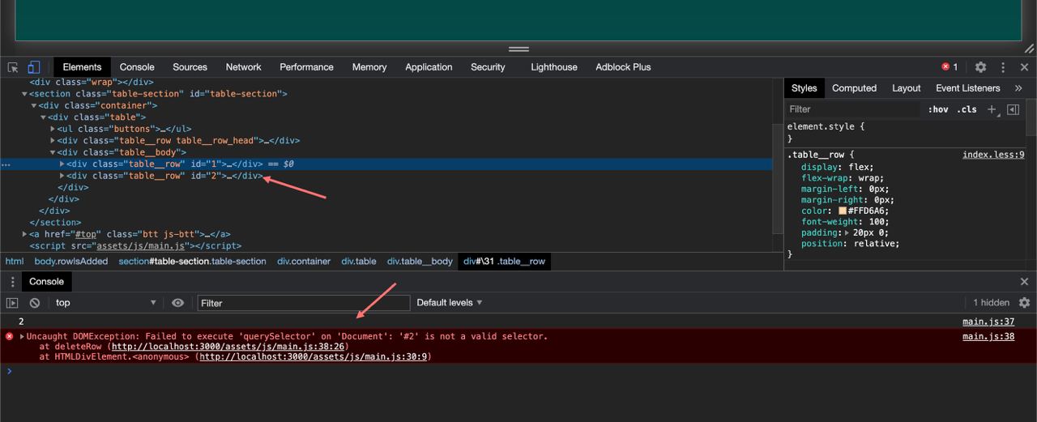
Task: Open the main.js:38 source link
Action: pos(988,336)
